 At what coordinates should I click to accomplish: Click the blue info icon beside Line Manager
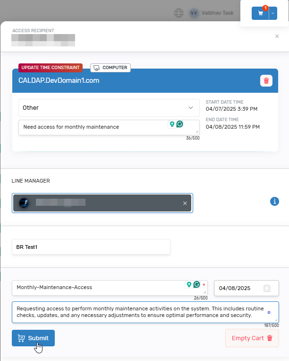274,202
